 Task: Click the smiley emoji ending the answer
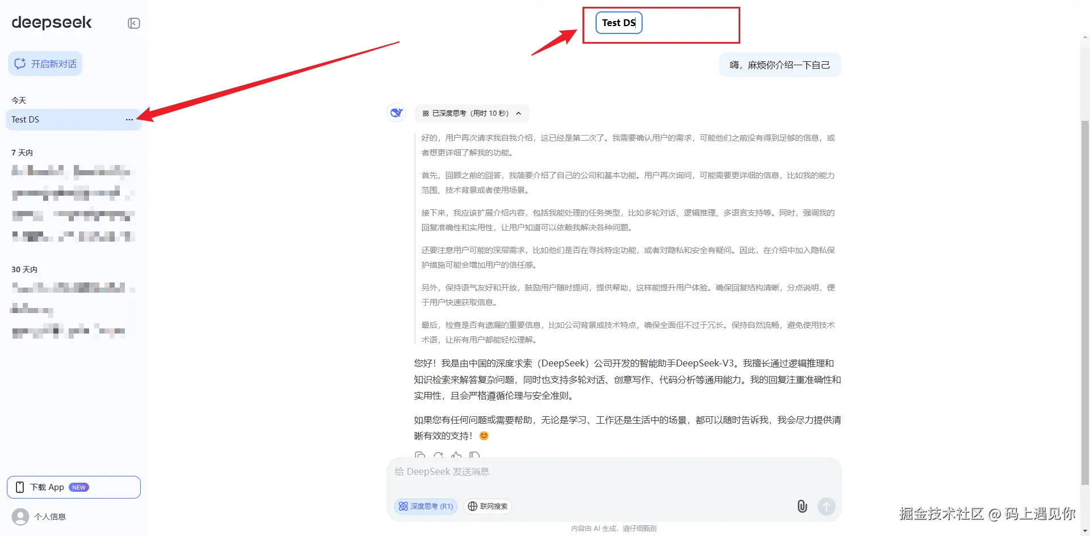[484, 436]
